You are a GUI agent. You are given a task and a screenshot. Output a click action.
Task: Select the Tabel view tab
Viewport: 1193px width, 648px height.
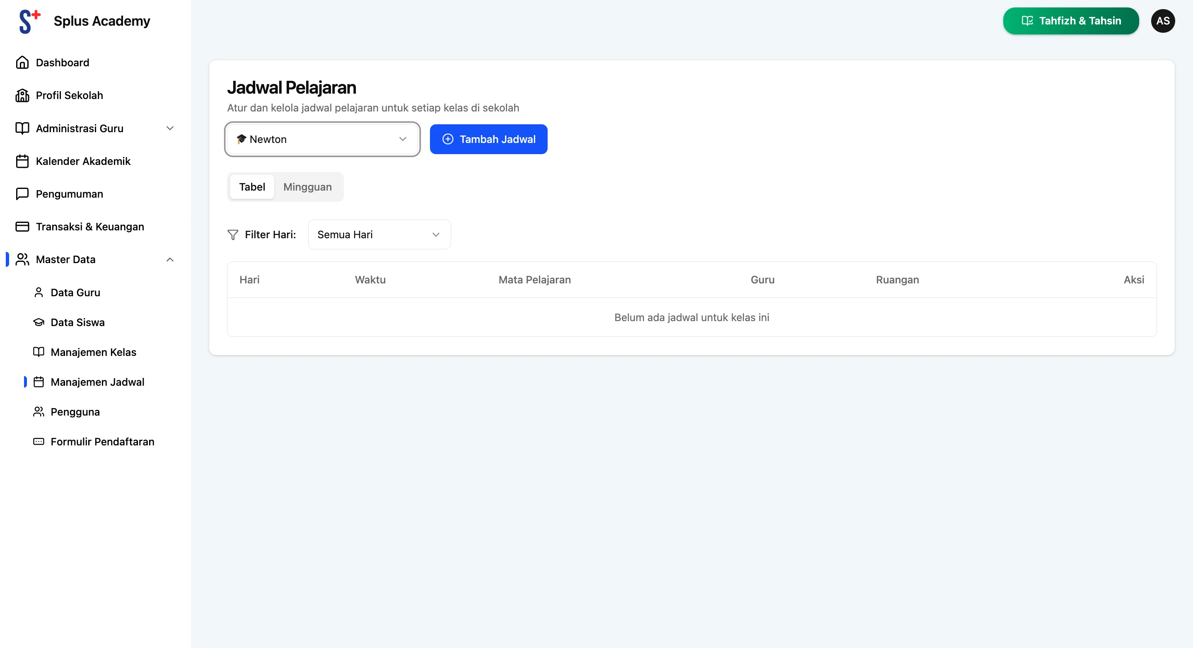pyautogui.click(x=252, y=187)
